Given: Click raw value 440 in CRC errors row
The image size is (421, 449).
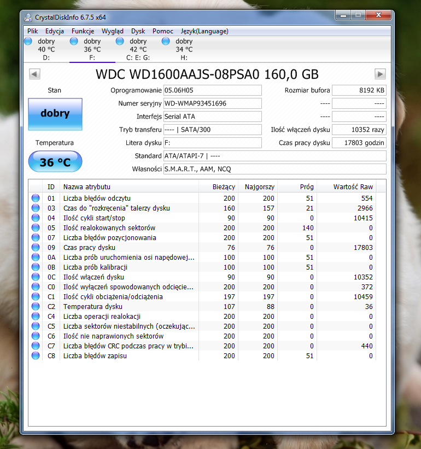Looking at the screenshot, I should (x=367, y=346).
